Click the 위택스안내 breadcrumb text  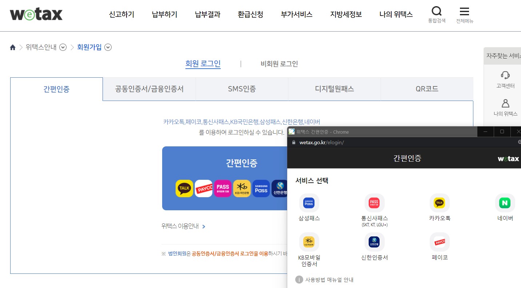tap(41, 47)
